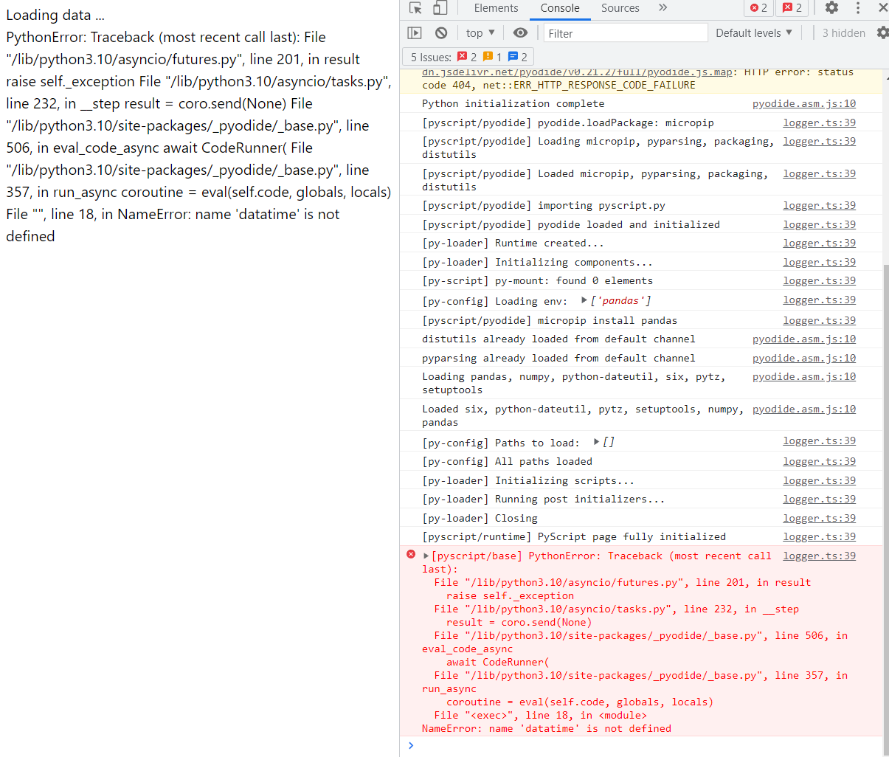The image size is (889, 757).
Task: Open the Default levels dropdown
Action: click(753, 33)
